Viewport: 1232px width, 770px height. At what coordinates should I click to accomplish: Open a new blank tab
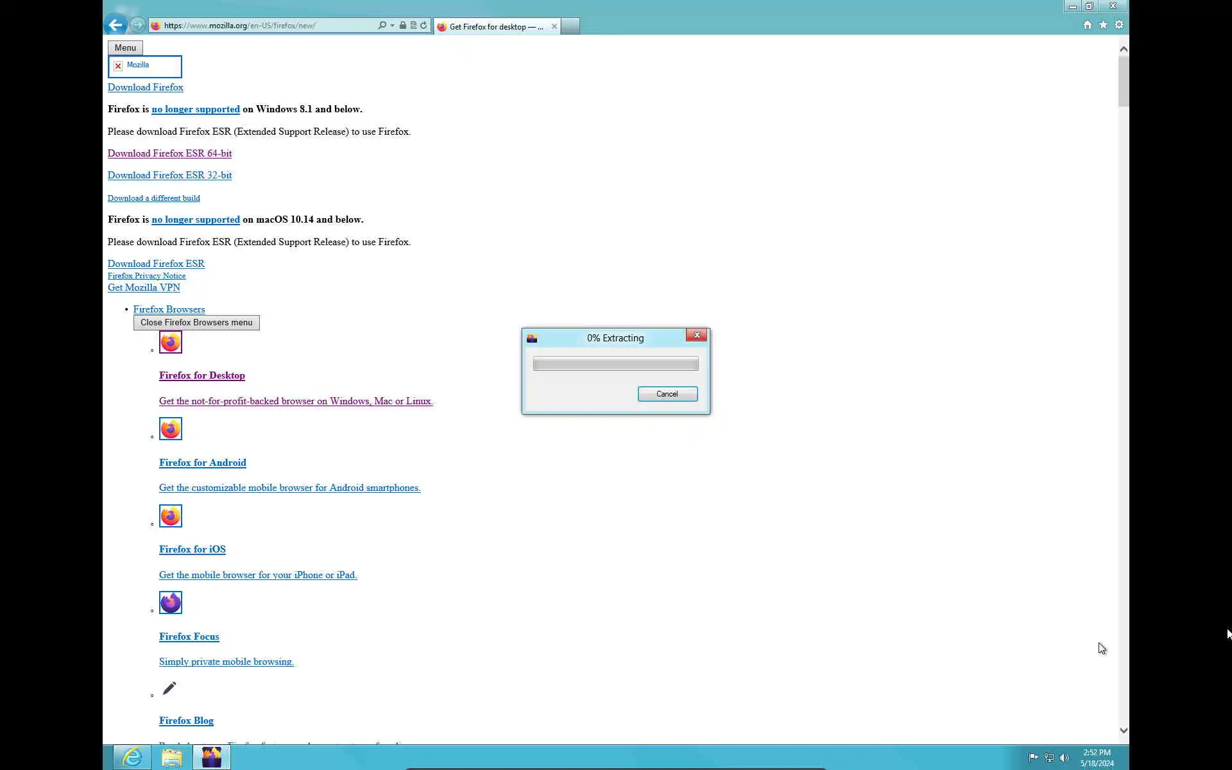point(570,26)
